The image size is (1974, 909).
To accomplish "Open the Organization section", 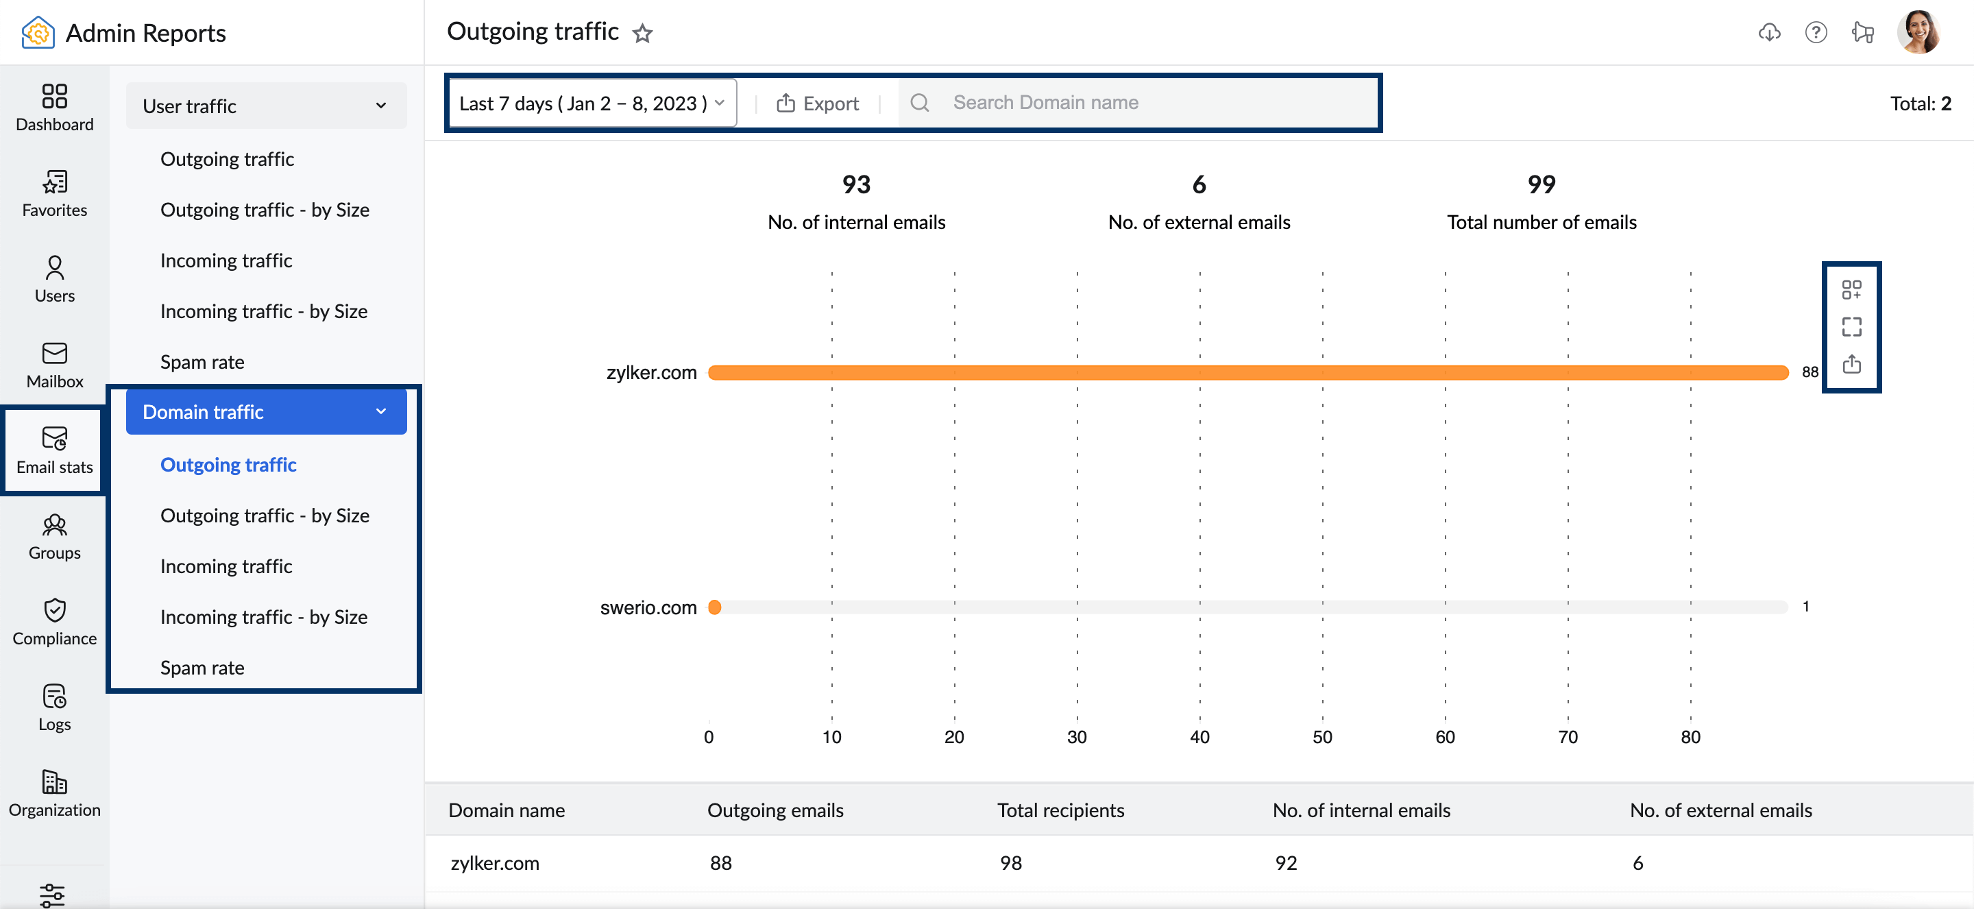I will tap(54, 794).
